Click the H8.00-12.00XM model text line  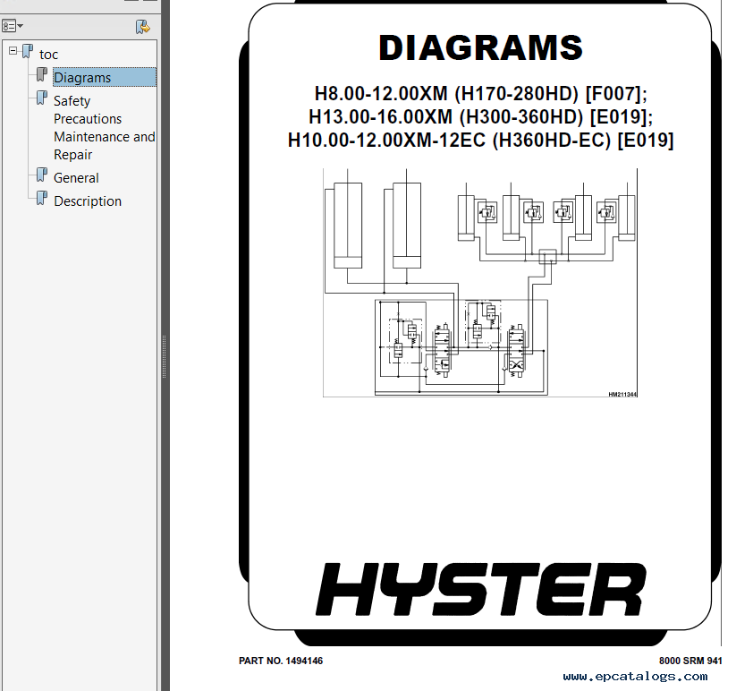481,93
